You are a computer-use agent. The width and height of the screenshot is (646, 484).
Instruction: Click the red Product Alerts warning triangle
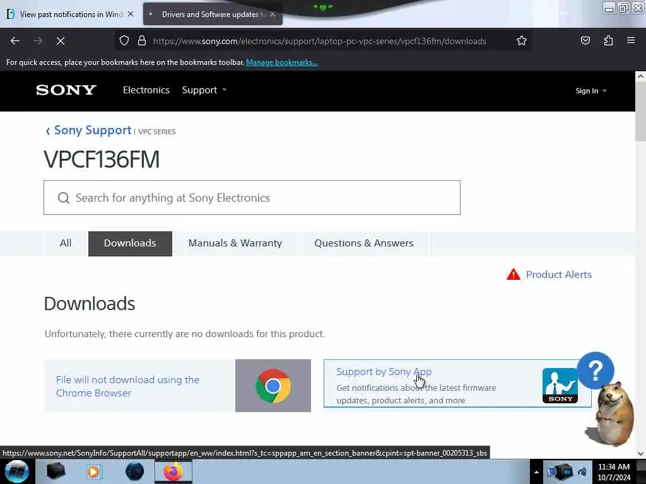(x=514, y=274)
